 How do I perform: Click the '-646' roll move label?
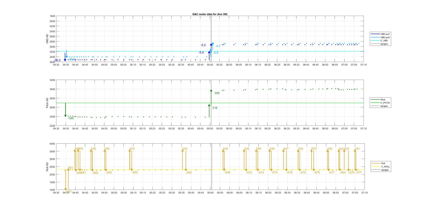[227, 172]
